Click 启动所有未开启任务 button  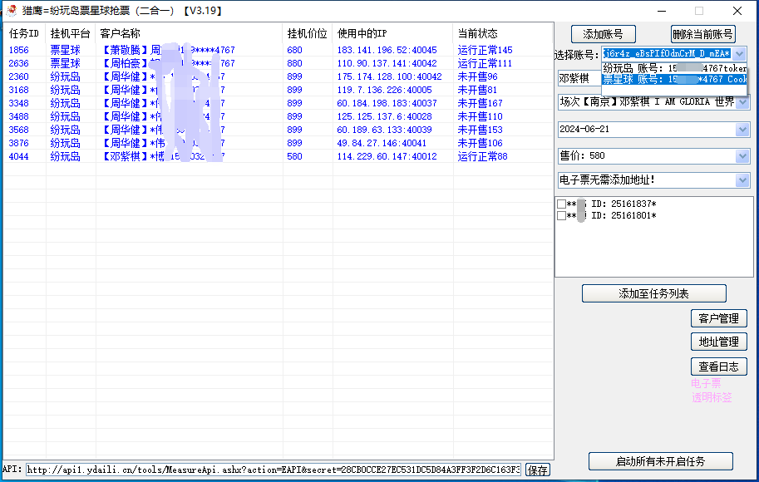point(661,461)
